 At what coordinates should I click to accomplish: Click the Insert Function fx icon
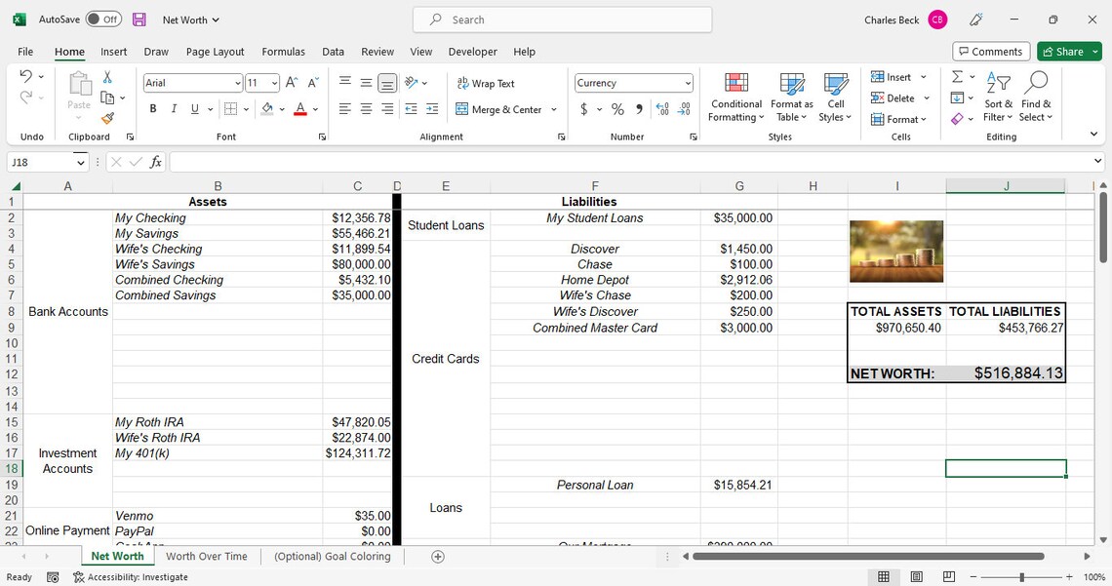click(156, 162)
